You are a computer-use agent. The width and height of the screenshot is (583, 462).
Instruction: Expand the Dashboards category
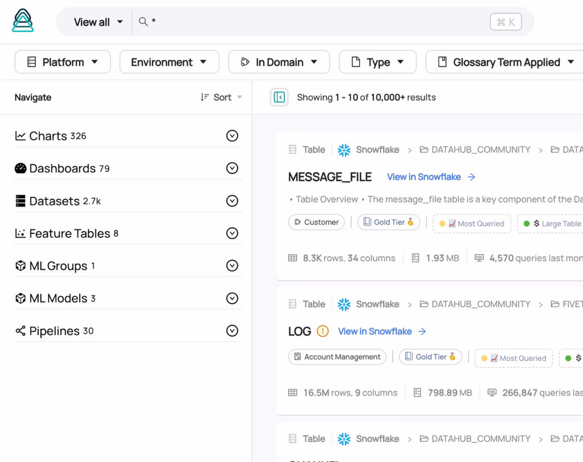[232, 168]
